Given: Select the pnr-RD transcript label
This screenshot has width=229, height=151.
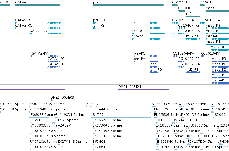Looking at the screenshot, I should tap(99, 20).
